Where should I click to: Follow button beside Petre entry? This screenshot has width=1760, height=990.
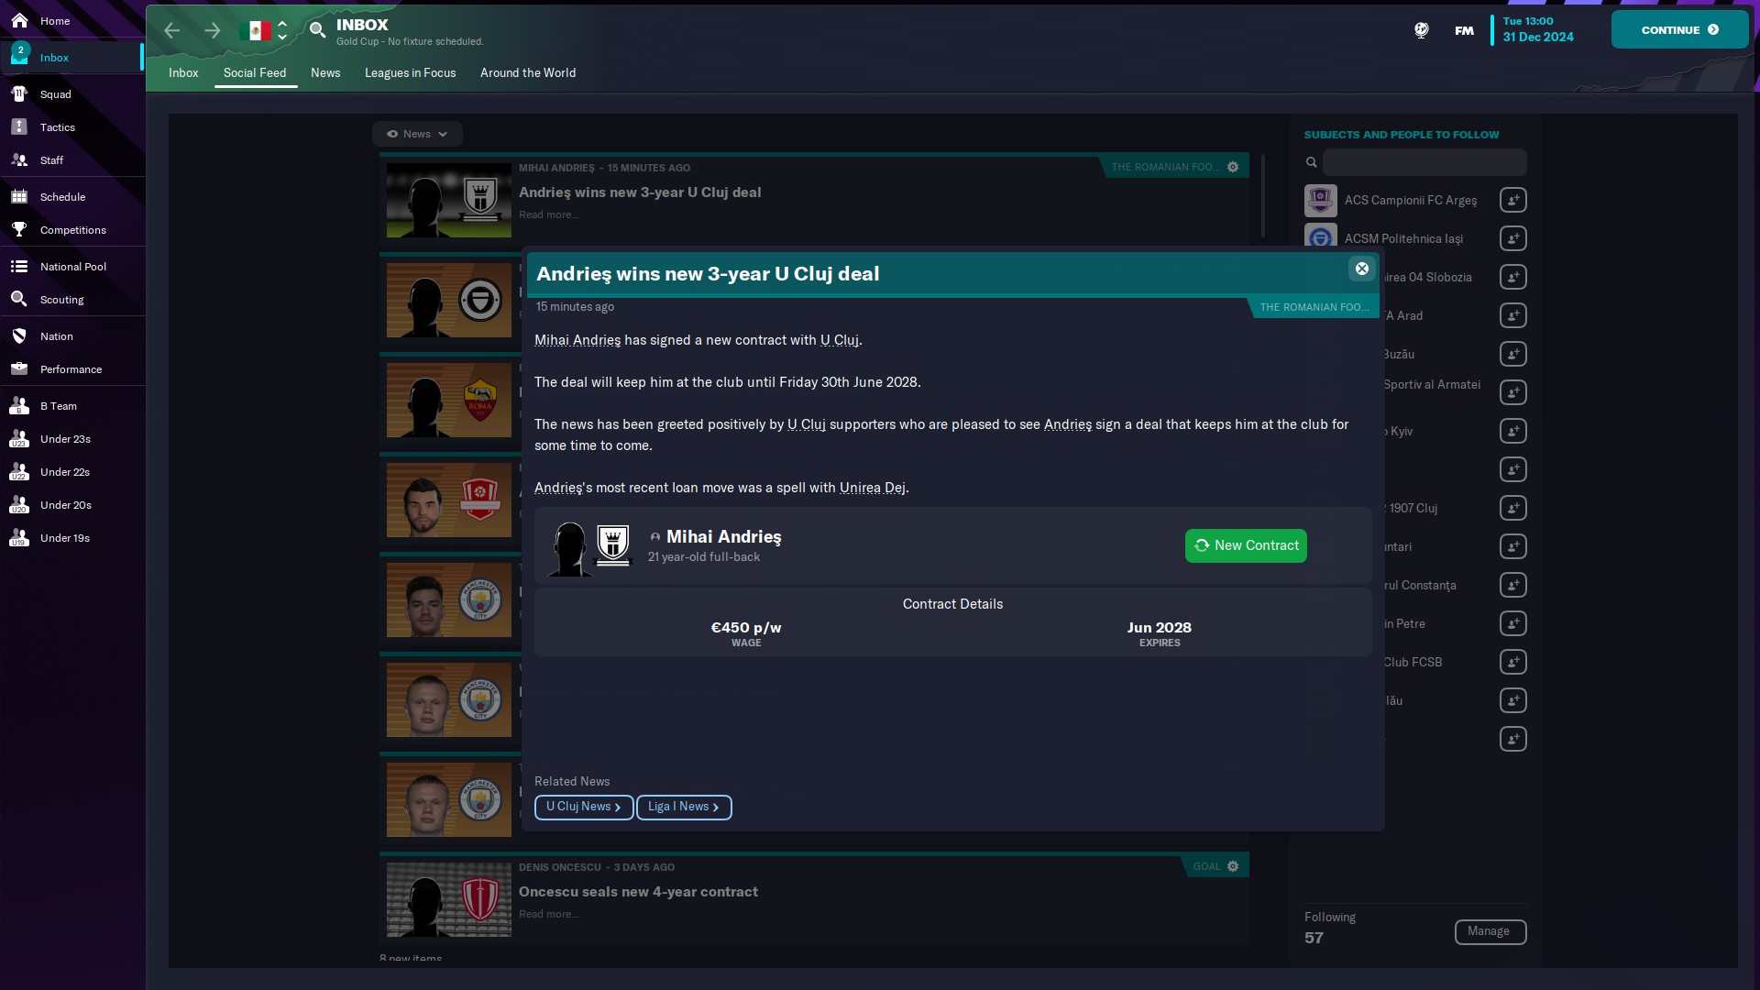(1513, 623)
